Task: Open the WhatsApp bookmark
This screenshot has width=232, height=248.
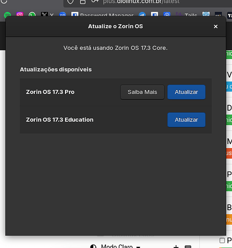Action: tap(32, 14)
